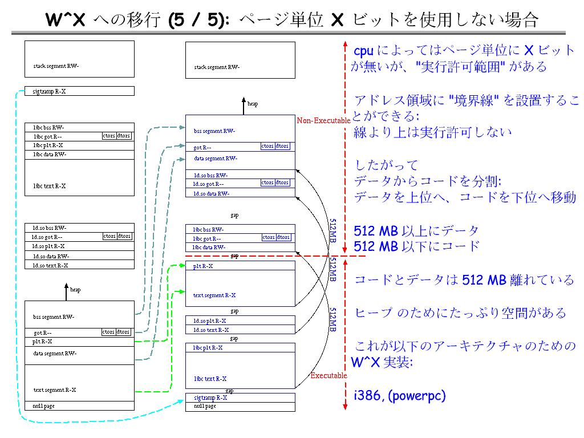Select the left-column ld.so text R-X row
The image size is (584, 438).
[x=80, y=265]
